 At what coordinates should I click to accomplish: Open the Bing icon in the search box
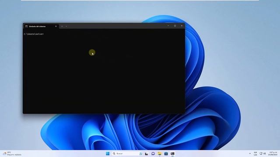tap(141, 154)
